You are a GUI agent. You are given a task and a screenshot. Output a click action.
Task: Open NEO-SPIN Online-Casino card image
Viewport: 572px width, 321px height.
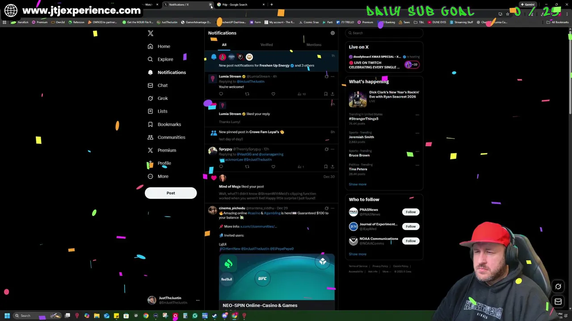tap(277, 277)
